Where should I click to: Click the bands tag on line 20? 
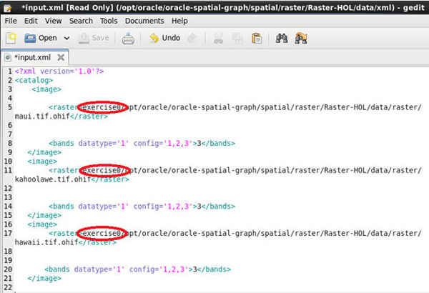pos(137,269)
